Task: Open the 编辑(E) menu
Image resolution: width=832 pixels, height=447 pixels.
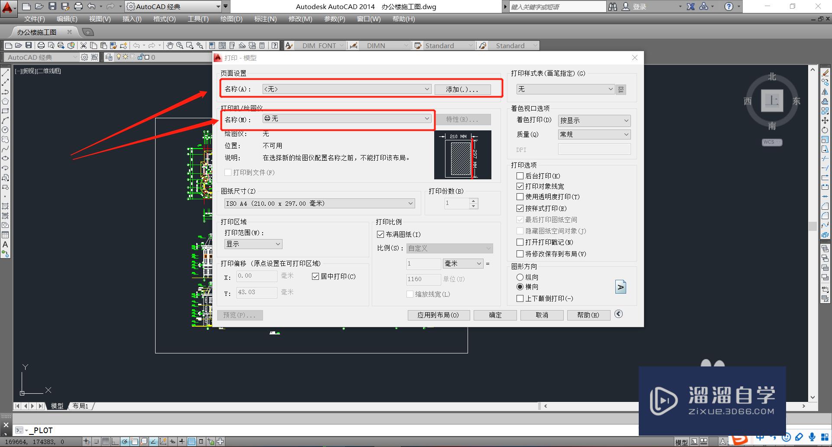Action: click(67, 19)
